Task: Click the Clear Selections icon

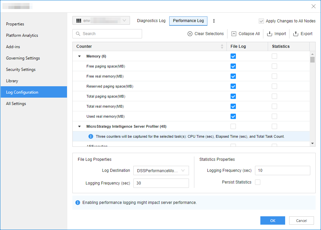Action: tap(190, 34)
